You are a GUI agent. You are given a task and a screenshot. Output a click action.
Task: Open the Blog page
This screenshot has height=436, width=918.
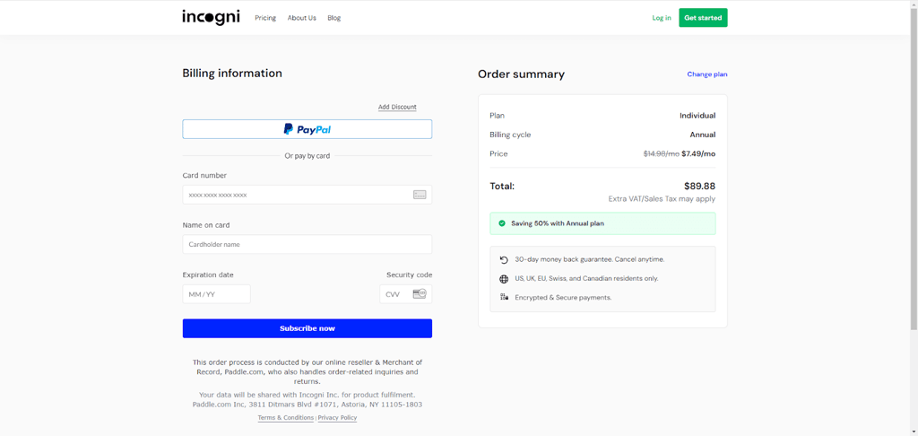333,18
